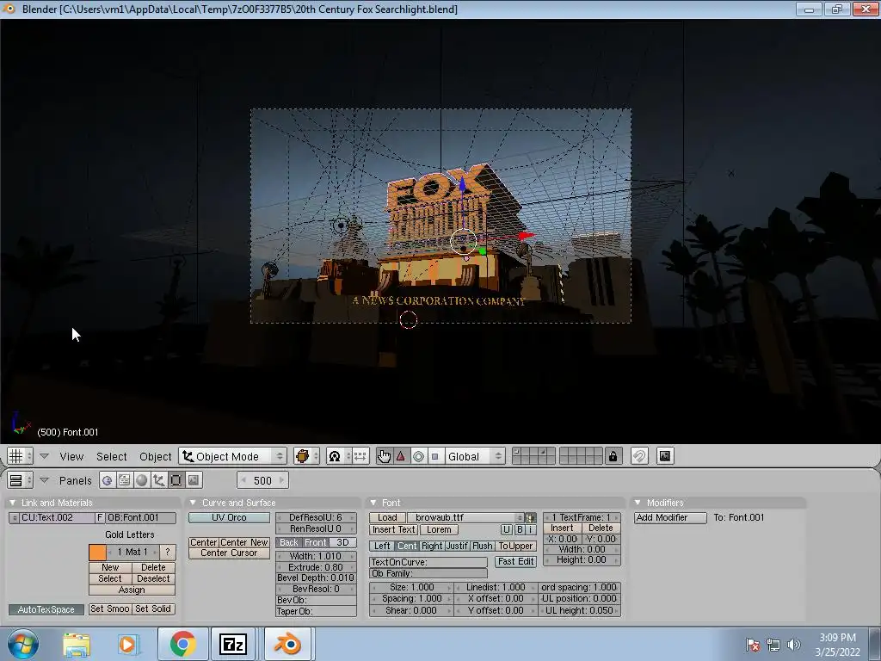Switch to the Script context icon
This screenshot has height=661, width=881.
tap(124, 480)
